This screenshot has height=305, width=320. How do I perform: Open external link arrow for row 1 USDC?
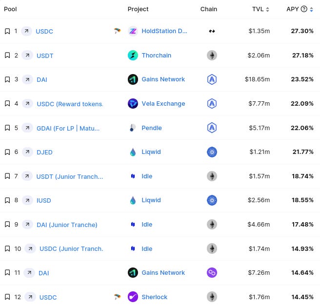[26, 31]
